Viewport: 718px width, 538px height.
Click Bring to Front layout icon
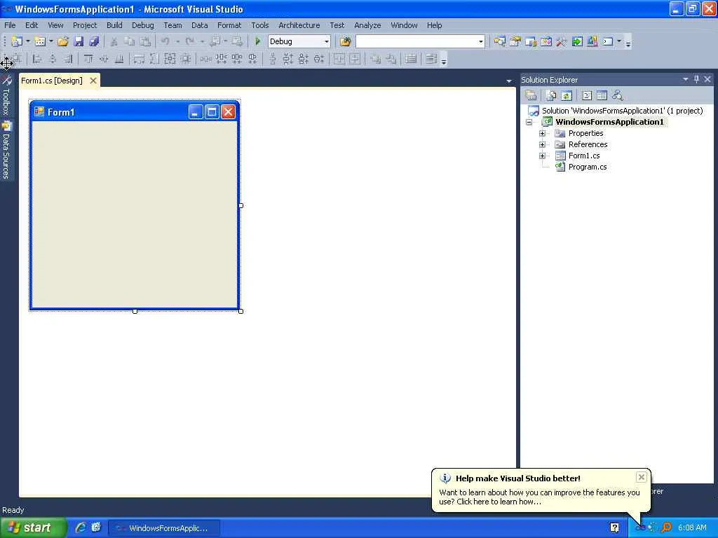coord(376,59)
